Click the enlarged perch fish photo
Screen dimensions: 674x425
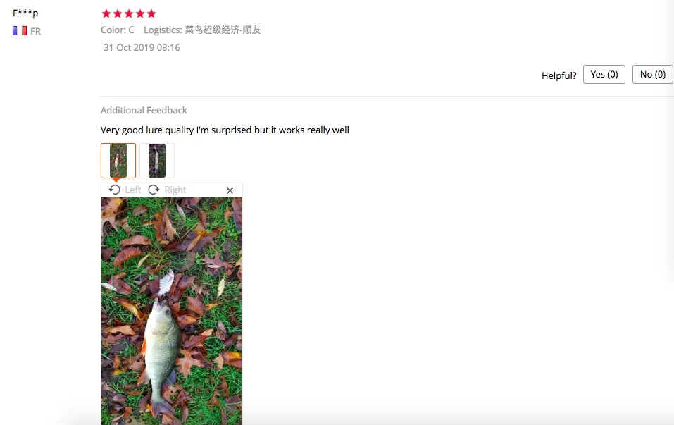(x=172, y=311)
